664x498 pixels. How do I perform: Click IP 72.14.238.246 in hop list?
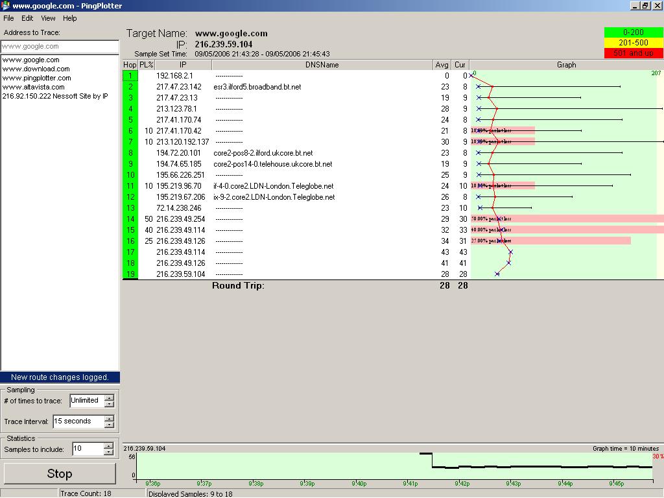[x=179, y=208]
